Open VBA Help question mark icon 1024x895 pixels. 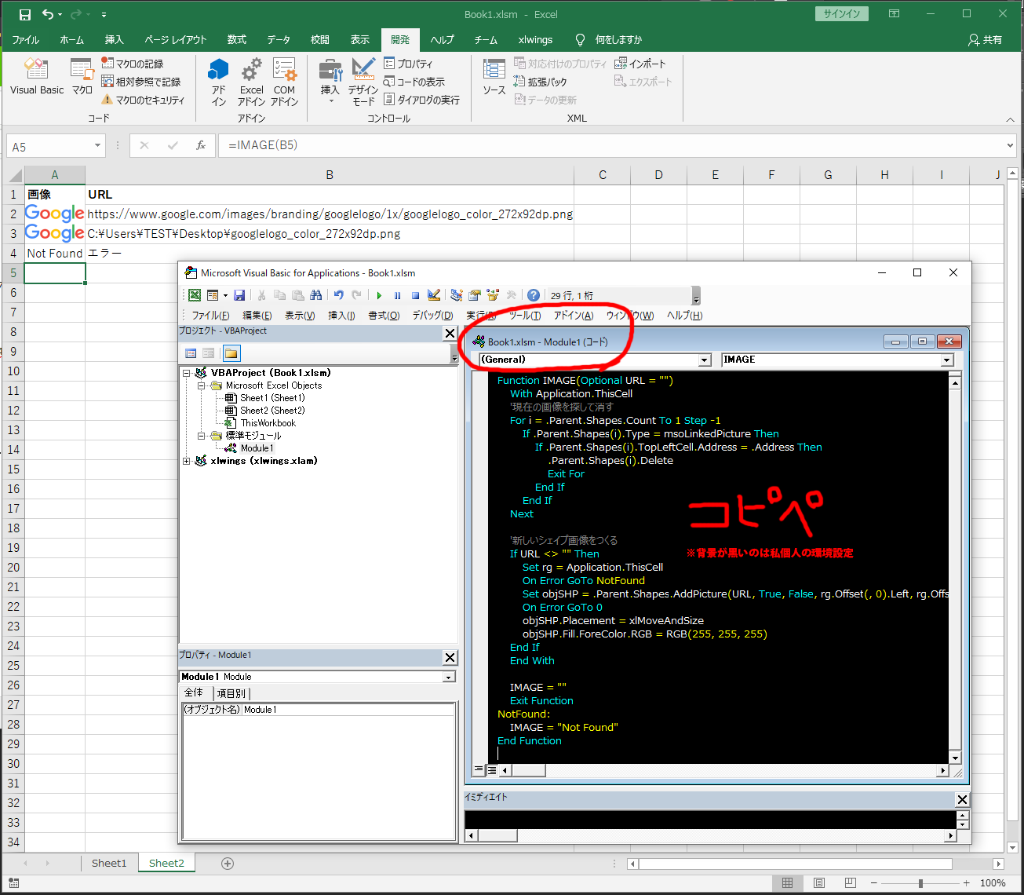(534, 295)
